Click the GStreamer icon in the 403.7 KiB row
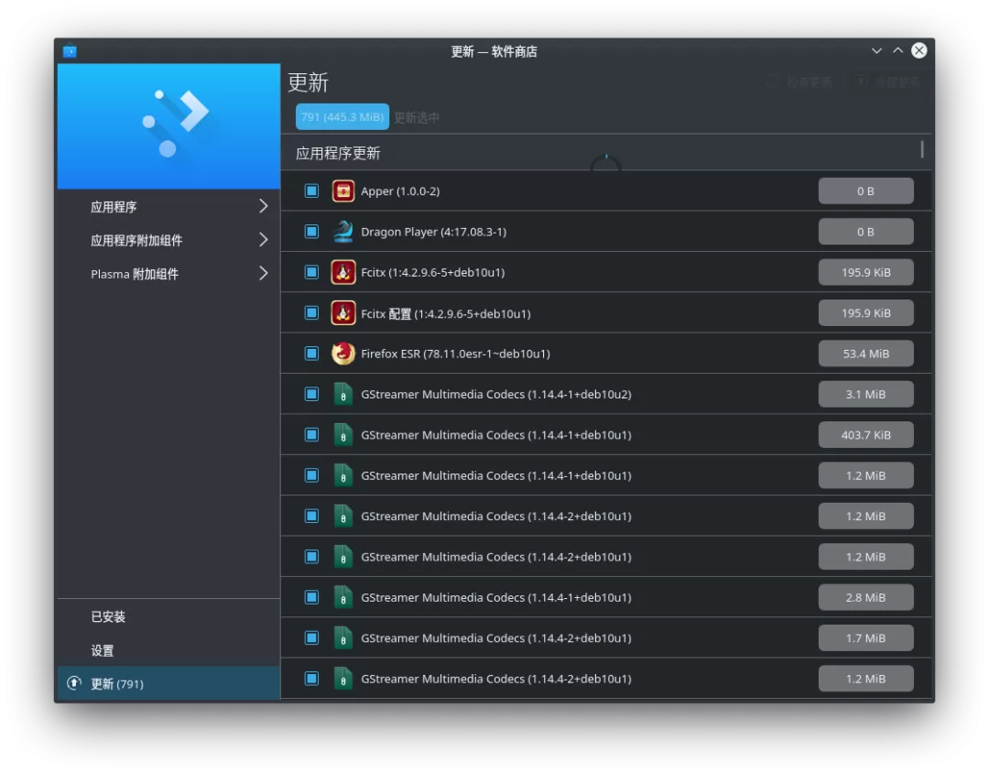 [343, 435]
